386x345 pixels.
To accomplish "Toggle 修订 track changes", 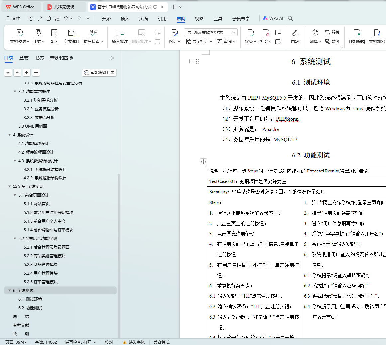I will [174, 36].
